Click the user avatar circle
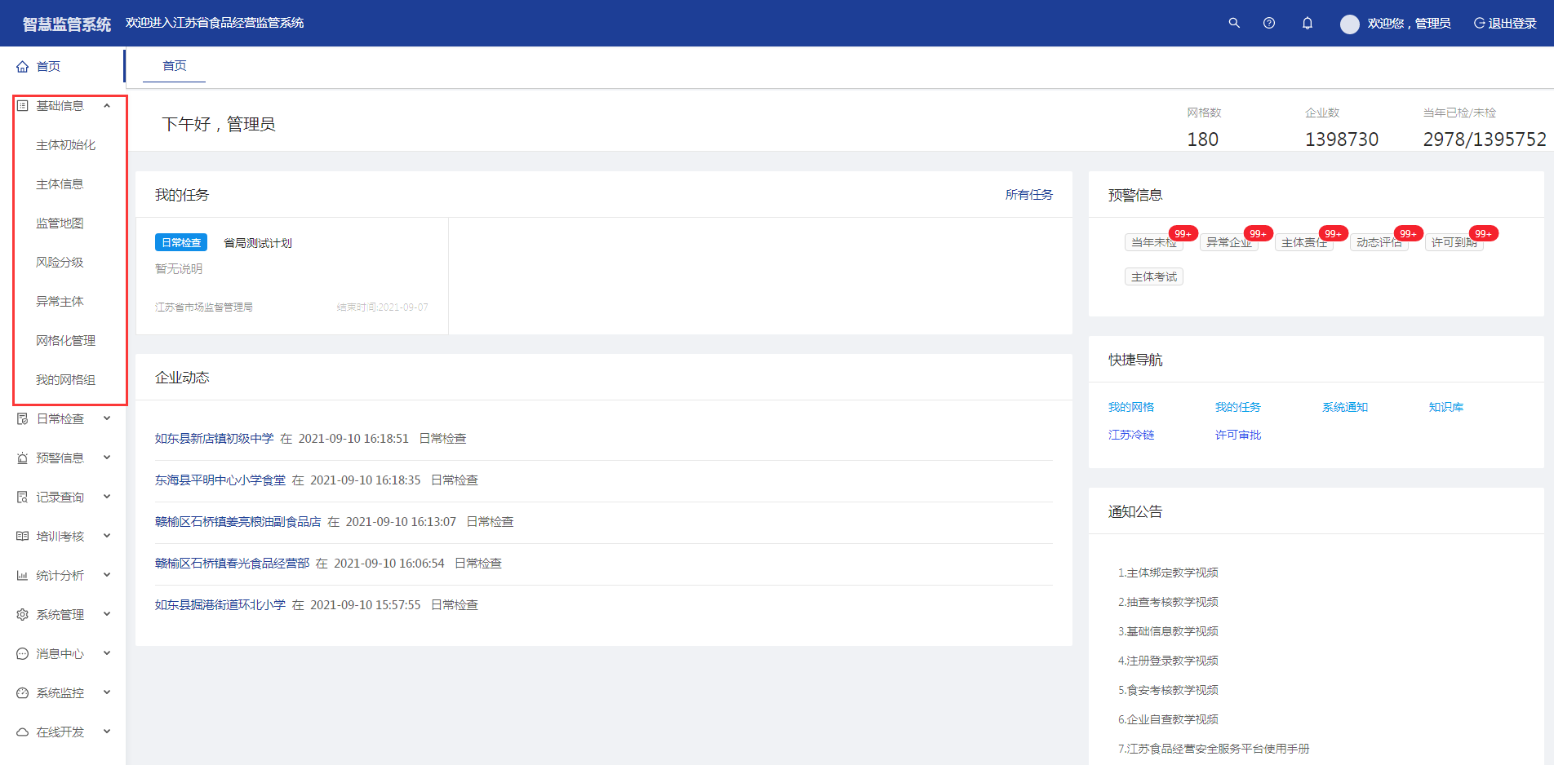Screen dimensions: 1554x765 (x=1349, y=24)
